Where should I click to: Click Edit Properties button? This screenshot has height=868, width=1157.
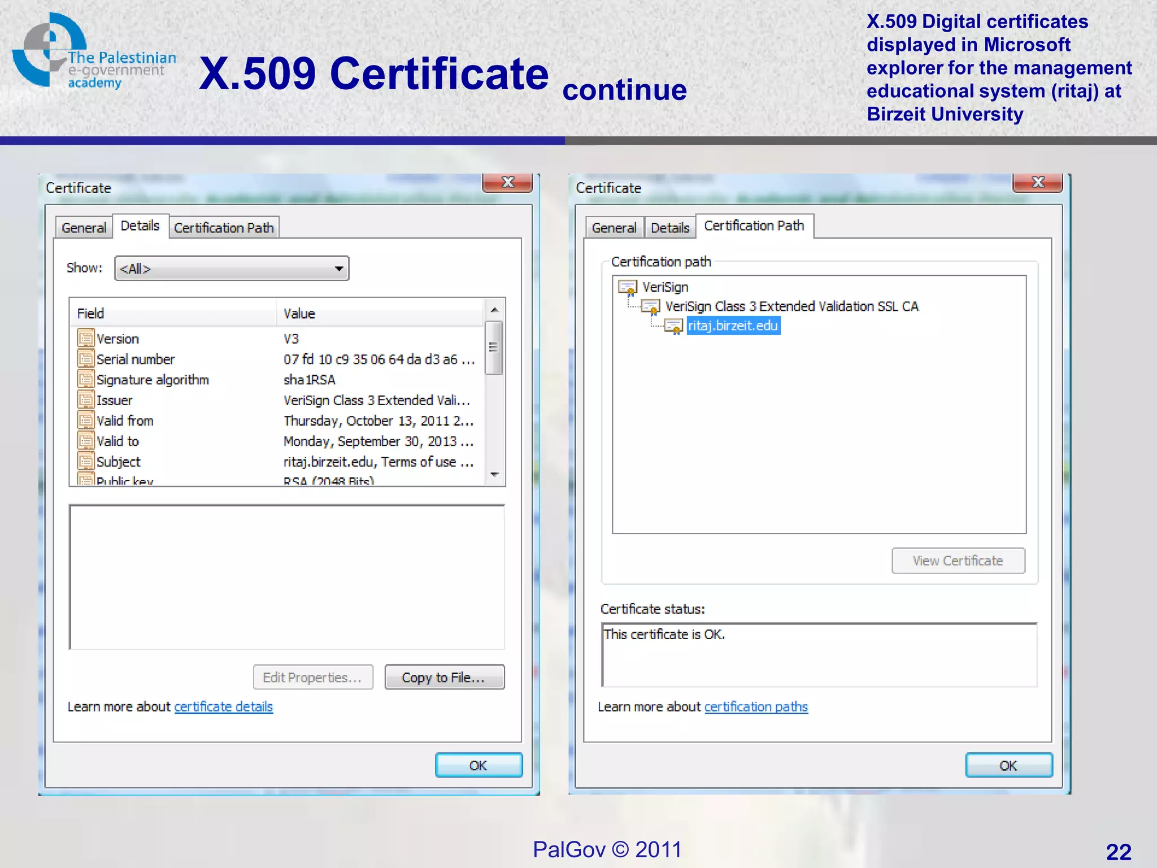point(313,677)
